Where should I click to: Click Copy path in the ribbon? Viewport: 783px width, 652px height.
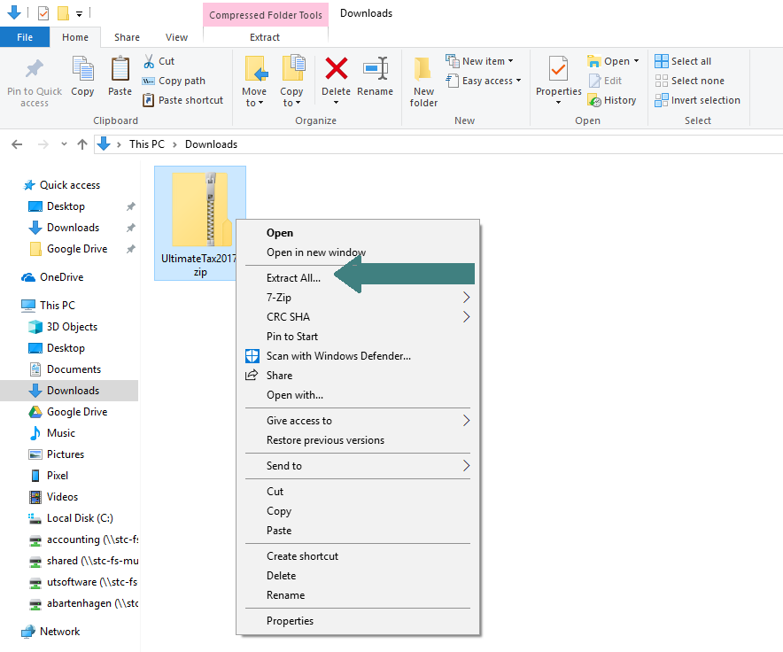[174, 81]
